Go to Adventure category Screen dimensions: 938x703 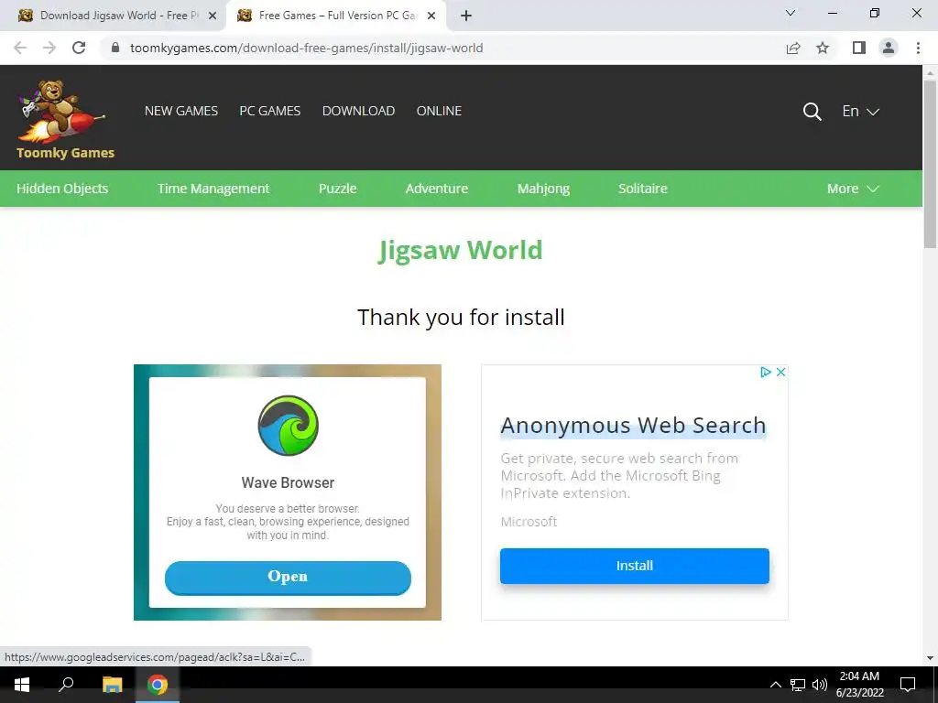[437, 189]
